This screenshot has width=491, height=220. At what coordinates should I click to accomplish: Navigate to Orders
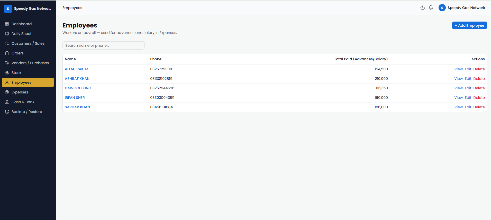pos(28,53)
